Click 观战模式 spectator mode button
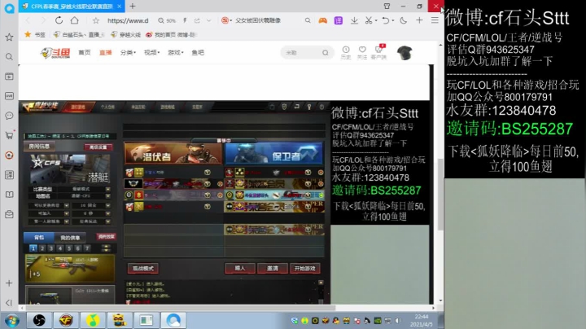The width and height of the screenshot is (586, 329). [x=142, y=268]
